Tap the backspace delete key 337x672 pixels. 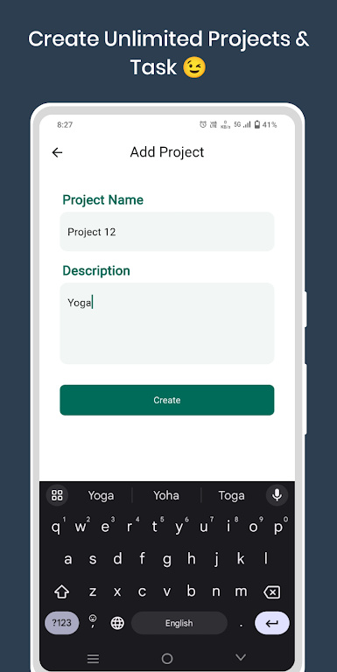(x=272, y=592)
